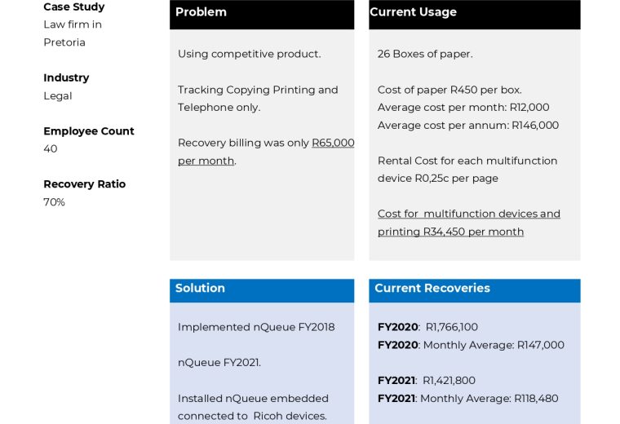The image size is (620, 424).
Task: Click the underlined multifunction devices and printing cost
Action: [x=468, y=223]
